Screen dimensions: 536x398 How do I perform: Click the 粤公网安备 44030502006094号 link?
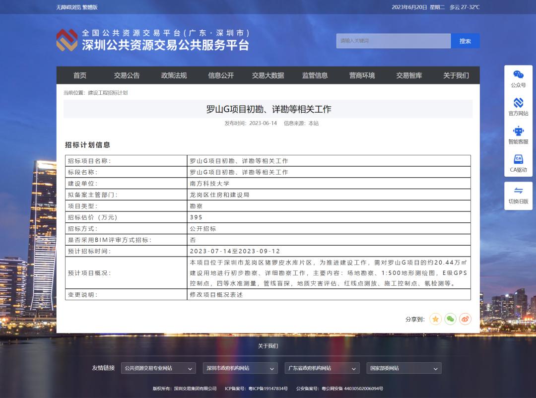click(x=352, y=389)
